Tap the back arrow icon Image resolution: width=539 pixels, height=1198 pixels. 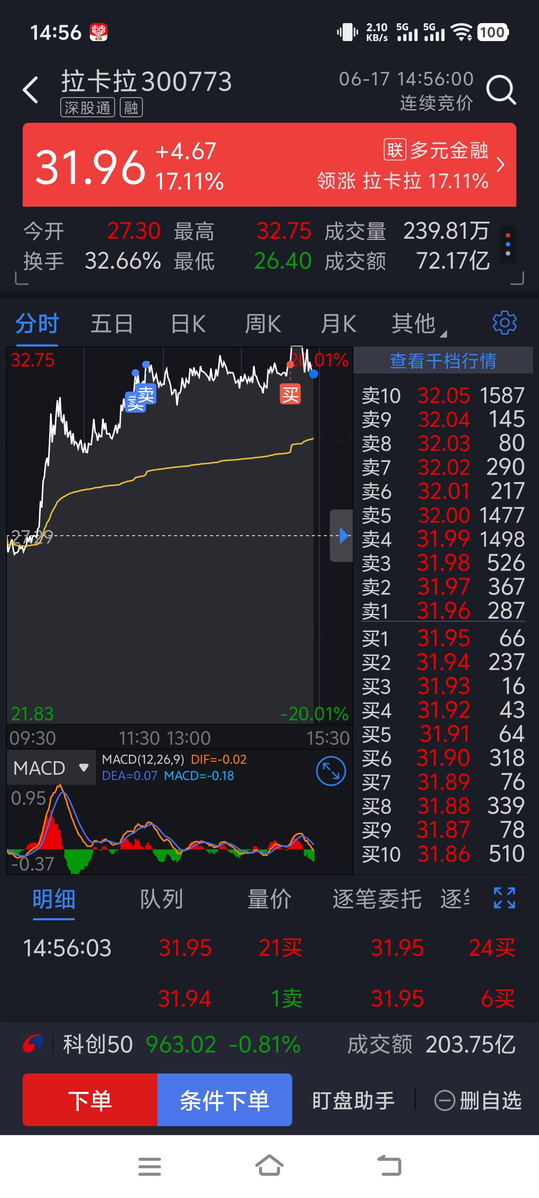click(x=31, y=90)
